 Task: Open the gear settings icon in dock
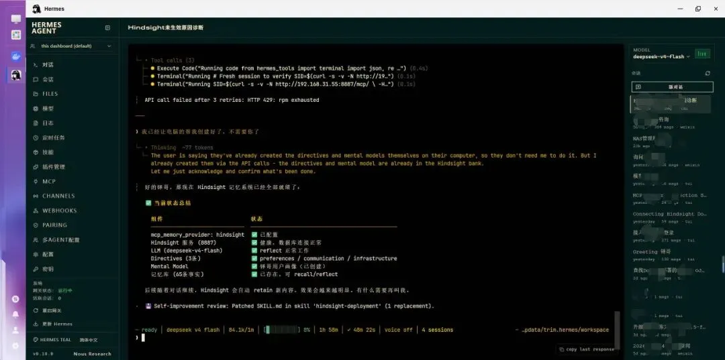(x=15, y=346)
